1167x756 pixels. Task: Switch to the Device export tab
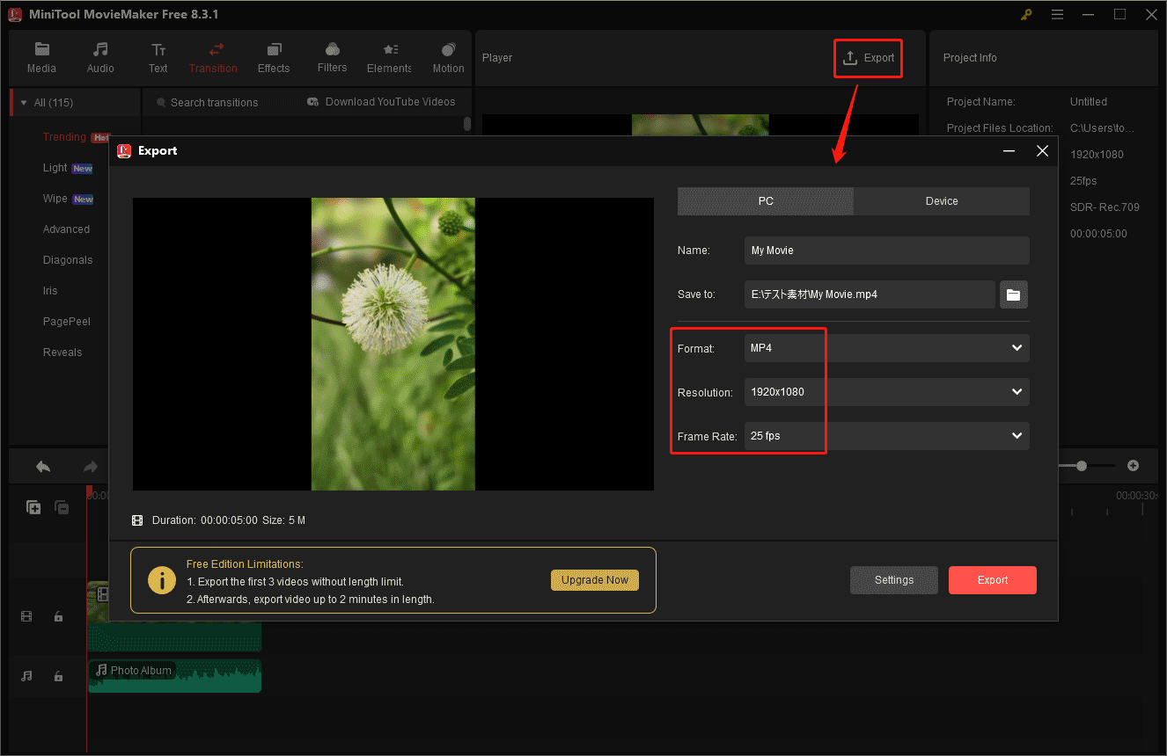pos(941,201)
